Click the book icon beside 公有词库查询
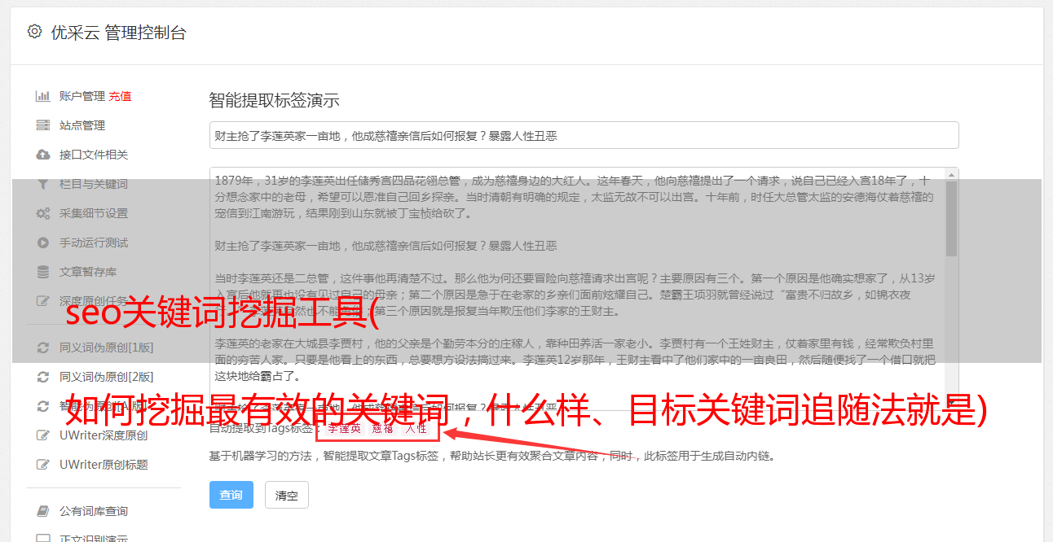 pyautogui.click(x=43, y=511)
